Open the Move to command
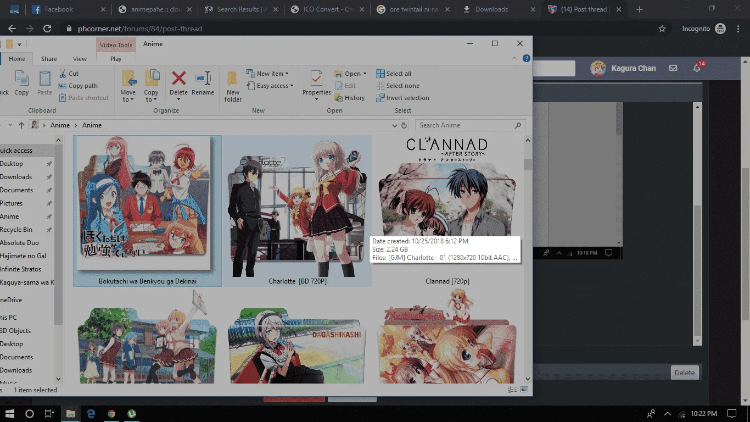 (x=128, y=86)
